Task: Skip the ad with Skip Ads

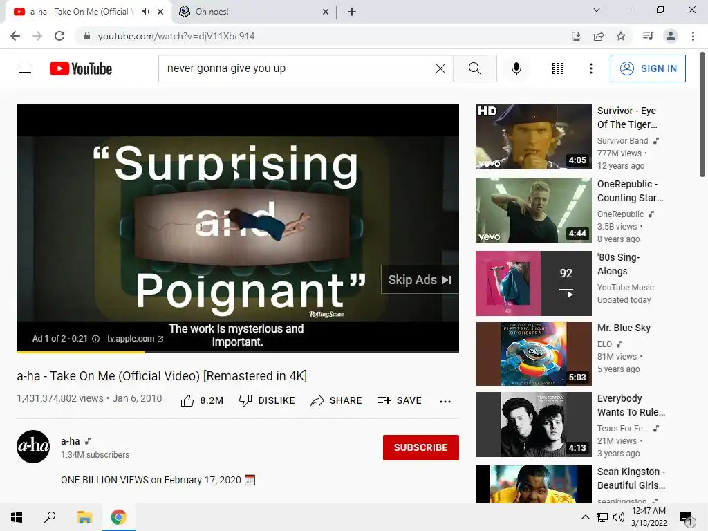Action: tap(420, 279)
